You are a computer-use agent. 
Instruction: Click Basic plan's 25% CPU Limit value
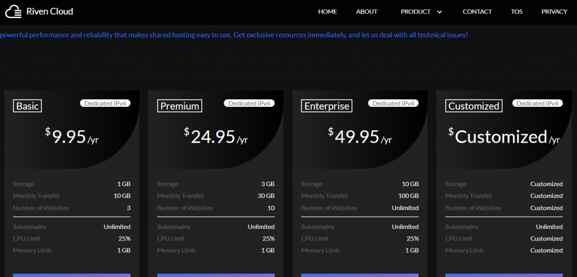[125, 238]
